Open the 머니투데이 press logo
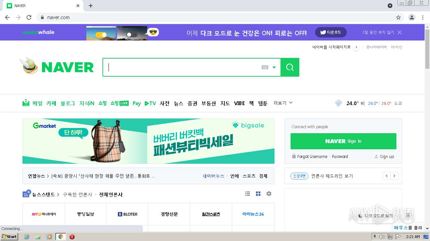Viewport: 430px width, 241px height. tap(44, 214)
